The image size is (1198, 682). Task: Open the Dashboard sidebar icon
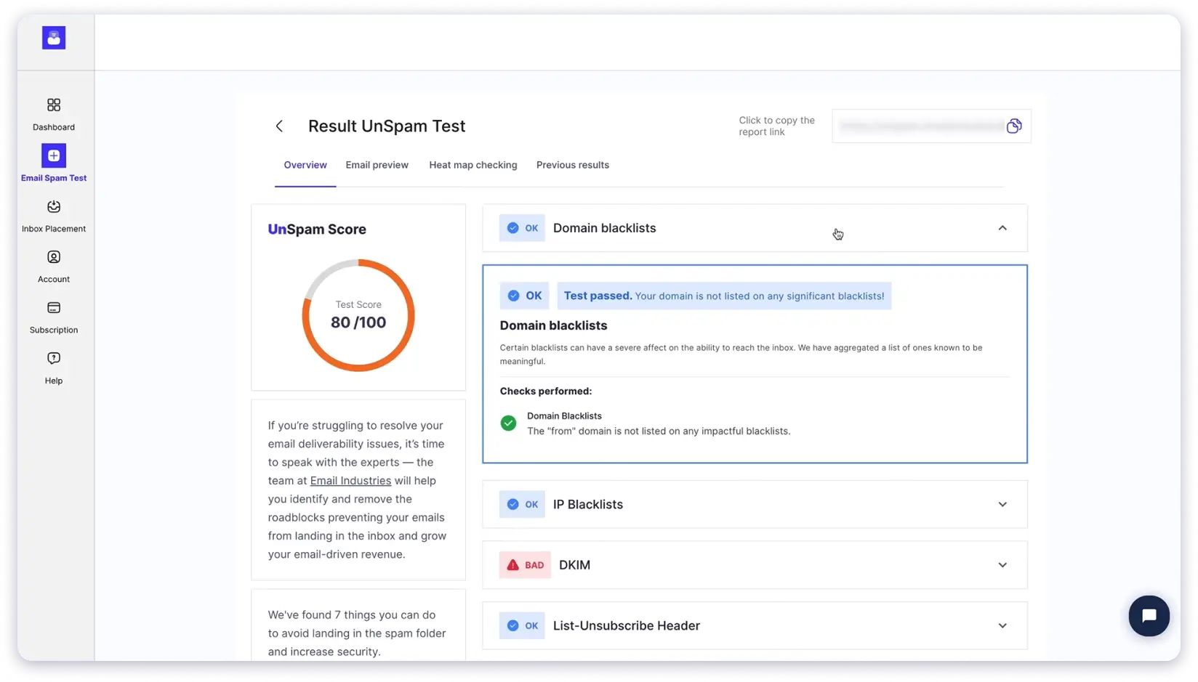[x=54, y=105]
